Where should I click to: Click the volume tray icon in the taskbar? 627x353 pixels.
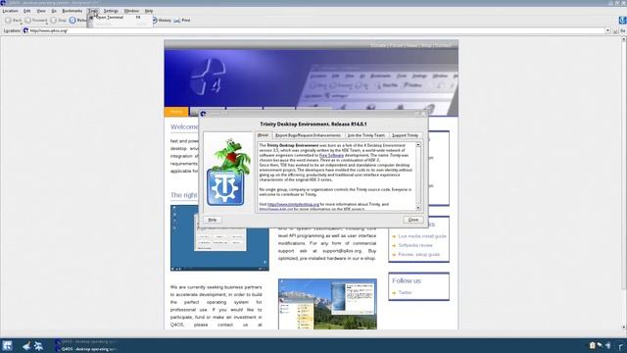[x=608, y=345]
